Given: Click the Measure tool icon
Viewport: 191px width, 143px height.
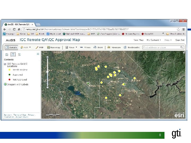Looking at the screenshot, I should tap(109, 48).
